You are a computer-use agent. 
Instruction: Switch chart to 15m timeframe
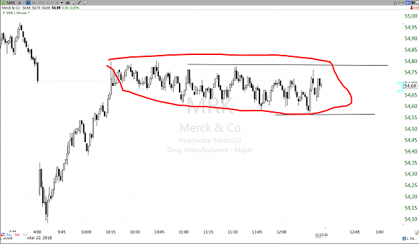click(42, 3)
